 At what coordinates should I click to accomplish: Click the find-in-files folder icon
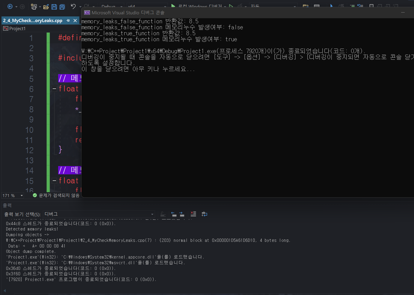(306, 6)
